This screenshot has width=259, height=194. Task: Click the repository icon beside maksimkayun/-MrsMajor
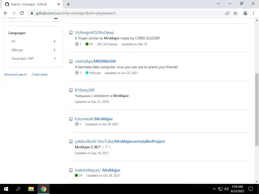pos(71,171)
